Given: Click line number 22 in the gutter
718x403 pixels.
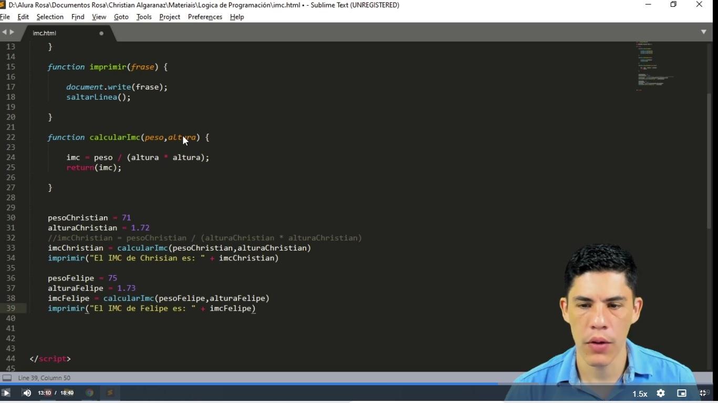Looking at the screenshot, I should pyautogui.click(x=11, y=137).
